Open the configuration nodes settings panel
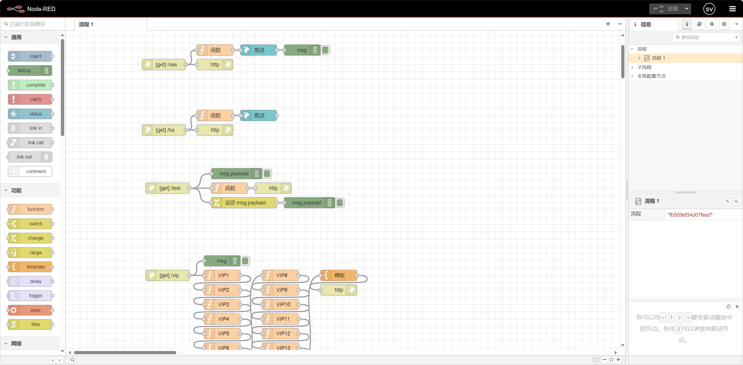The width and height of the screenshot is (743, 365). pyautogui.click(x=724, y=24)
